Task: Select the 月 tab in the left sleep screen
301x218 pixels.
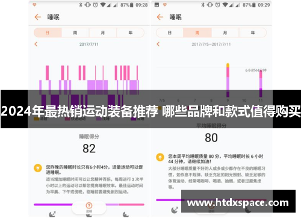Action: [x=103, y=33]
